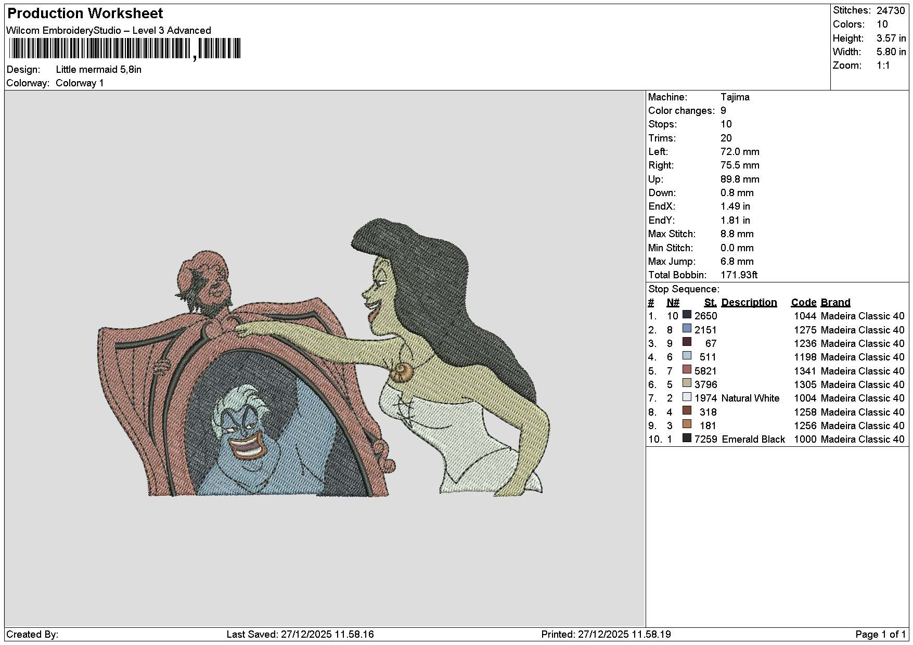Click thread code 1044 in stop 1
Viewport: 913px width, 645px height.
click(805, 316)
